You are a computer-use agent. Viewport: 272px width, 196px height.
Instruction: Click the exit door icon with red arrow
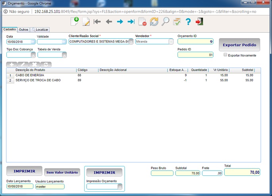[x=199, y=21]
